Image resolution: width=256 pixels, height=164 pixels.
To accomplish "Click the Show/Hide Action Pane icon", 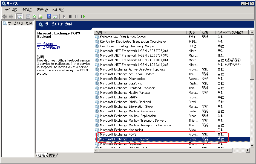I will click(x=55, y=16).
